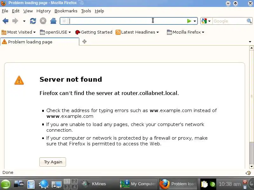Launch the blue globe browser icon
The width and height of the screenshot is (254, 190).
click(43, 184)
